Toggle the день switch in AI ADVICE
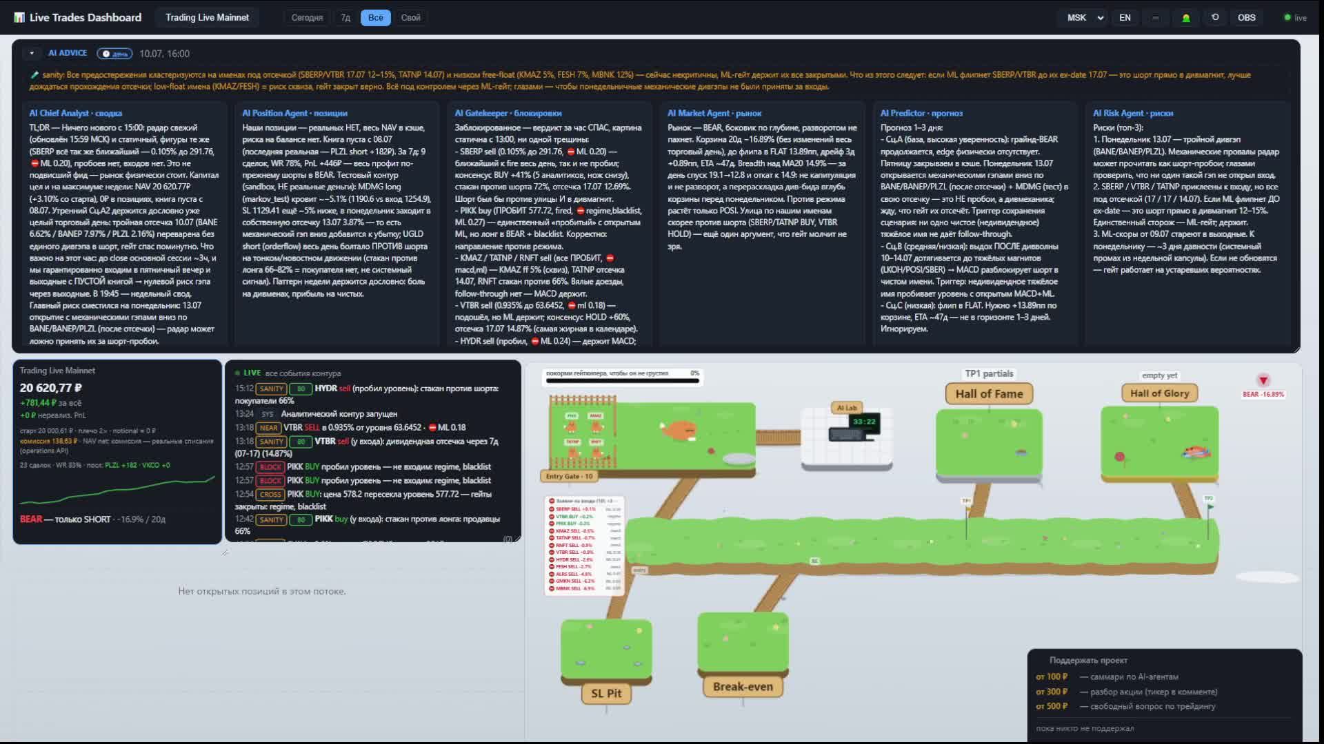The image size is (1324, 744). click(x=114, y=53)
